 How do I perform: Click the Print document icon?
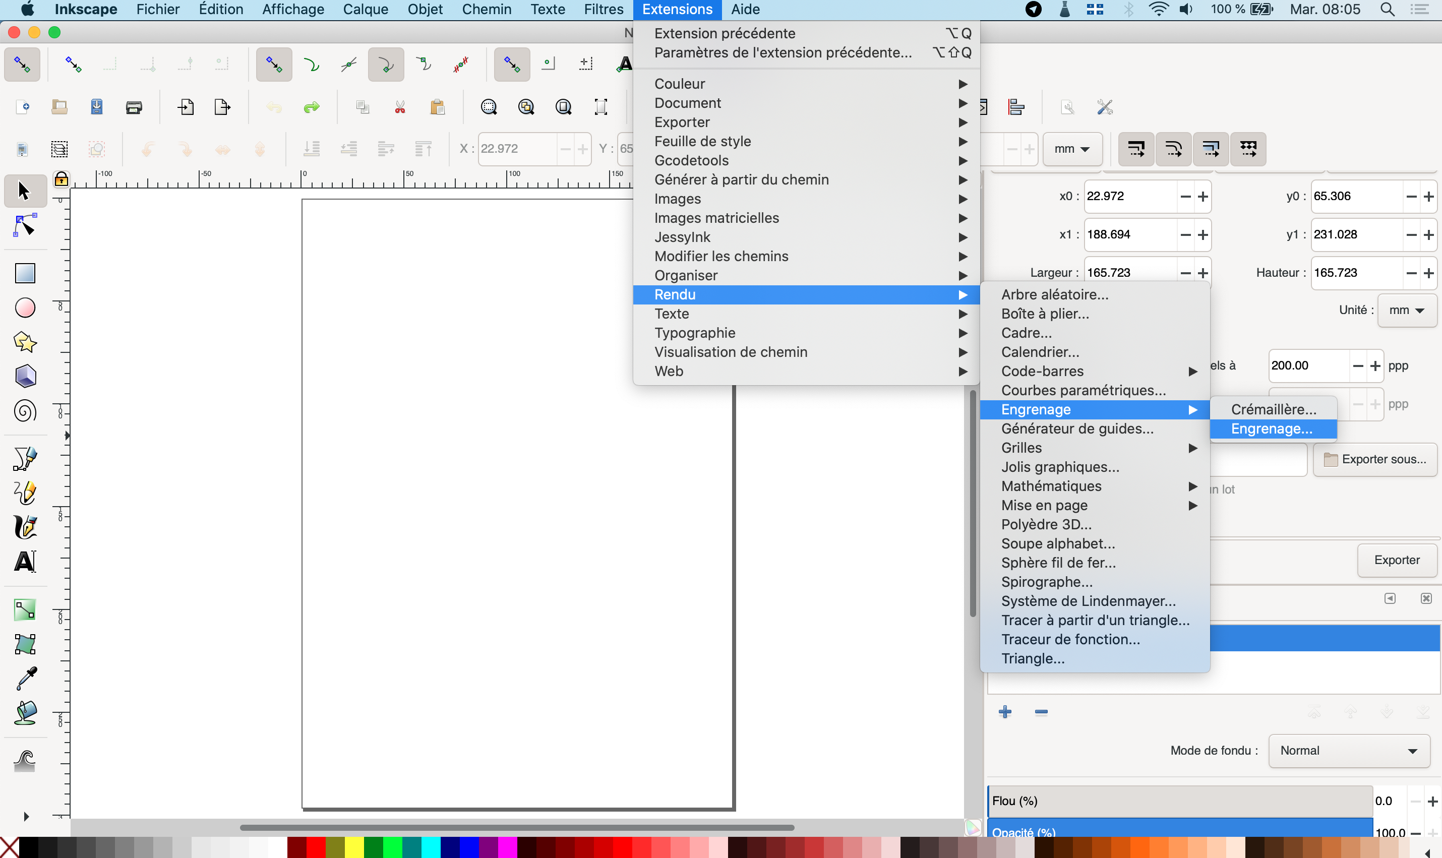134,107
